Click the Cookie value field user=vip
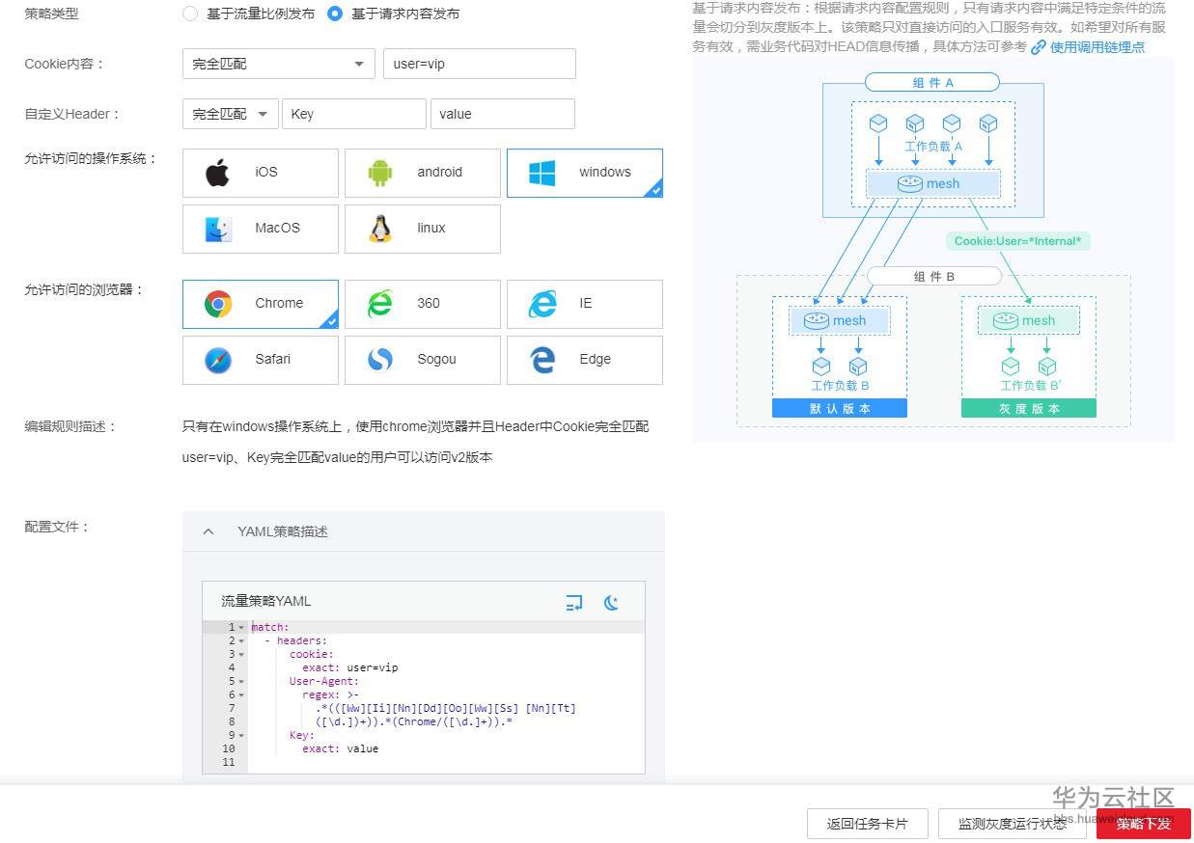1194x843 pixels. tap(480, 64)
